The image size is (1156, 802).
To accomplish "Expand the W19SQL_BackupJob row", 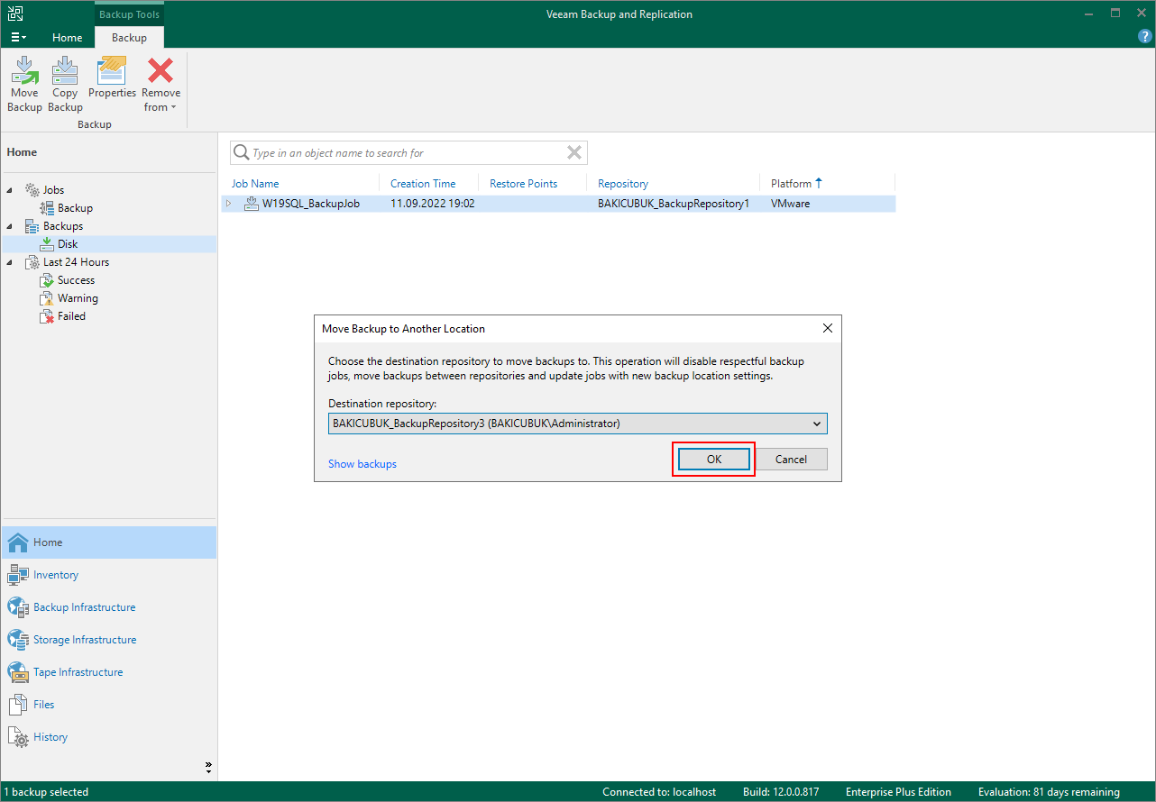I will 229,204.
